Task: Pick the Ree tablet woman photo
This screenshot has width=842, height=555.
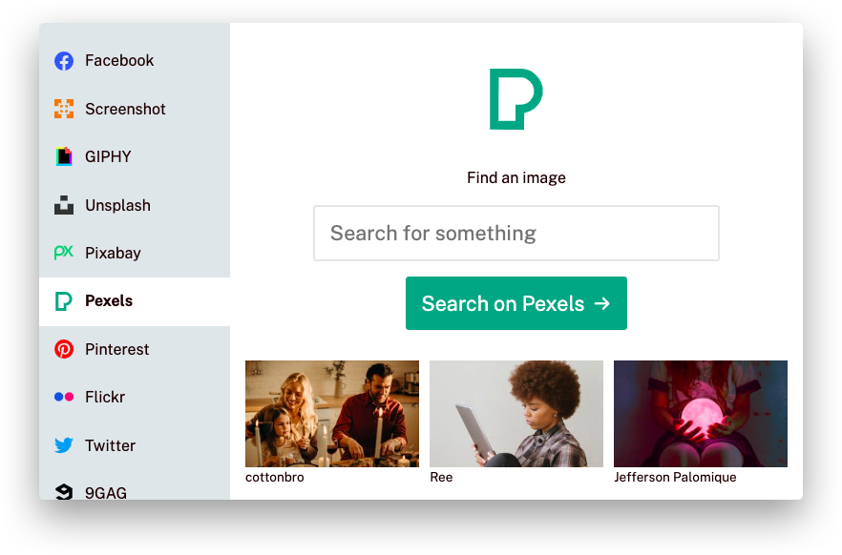Action: click(x=516, y=414)
